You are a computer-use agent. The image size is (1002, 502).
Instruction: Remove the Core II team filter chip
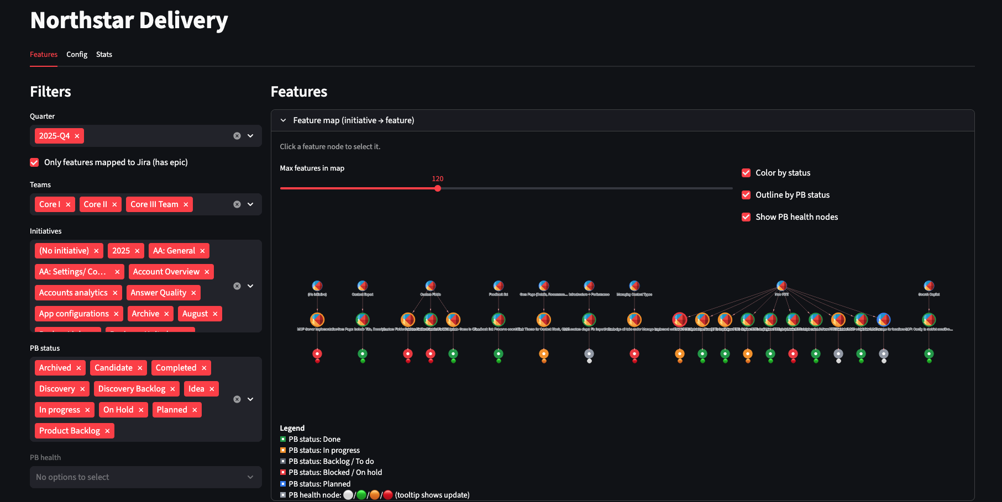tap(114, 204)
